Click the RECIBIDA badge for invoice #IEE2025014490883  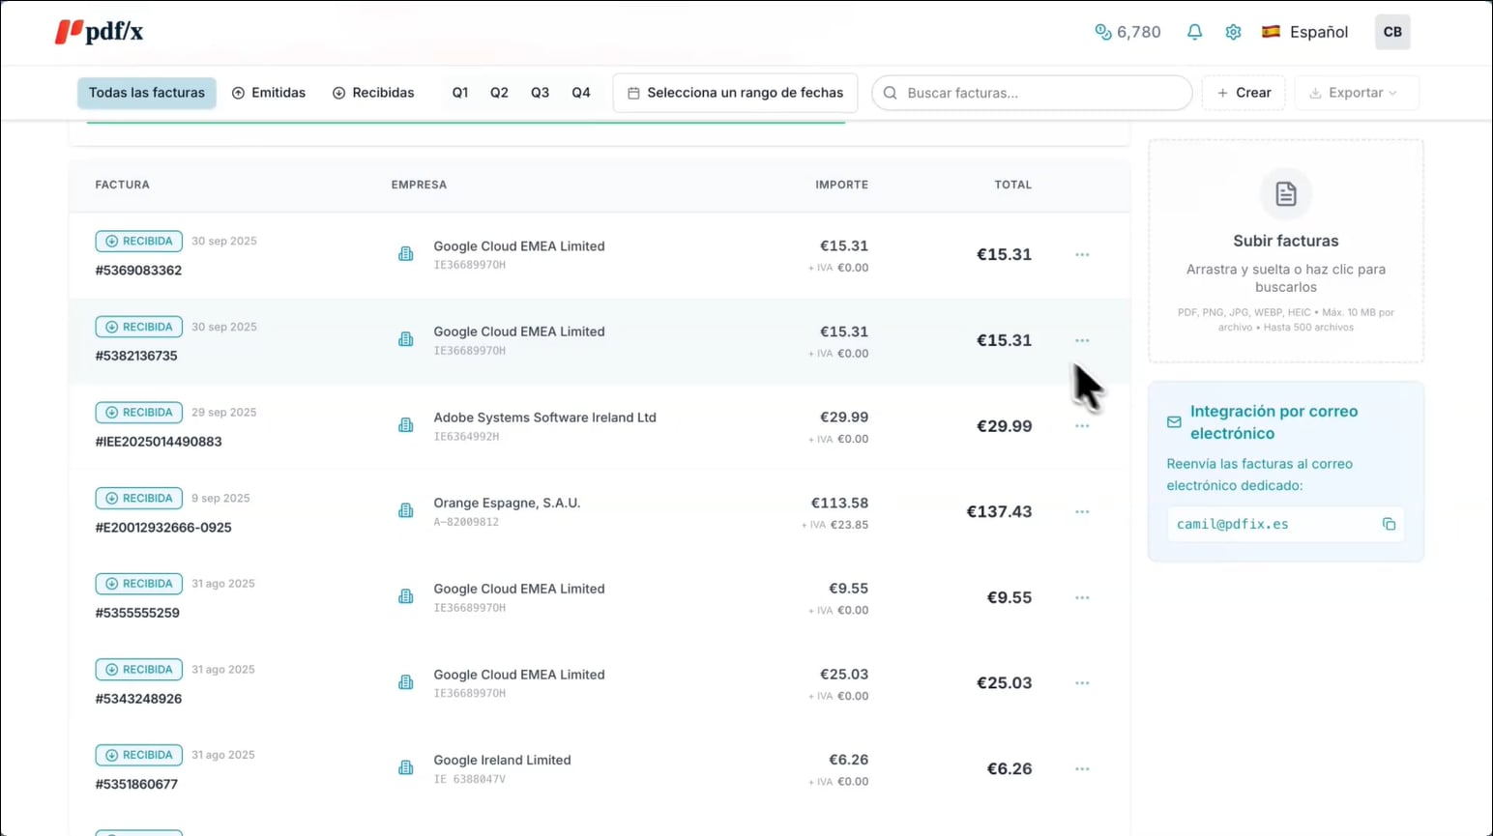click(x=139, y=413)
